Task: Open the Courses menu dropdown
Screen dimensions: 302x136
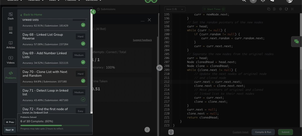Action: (x=14, y=1)
